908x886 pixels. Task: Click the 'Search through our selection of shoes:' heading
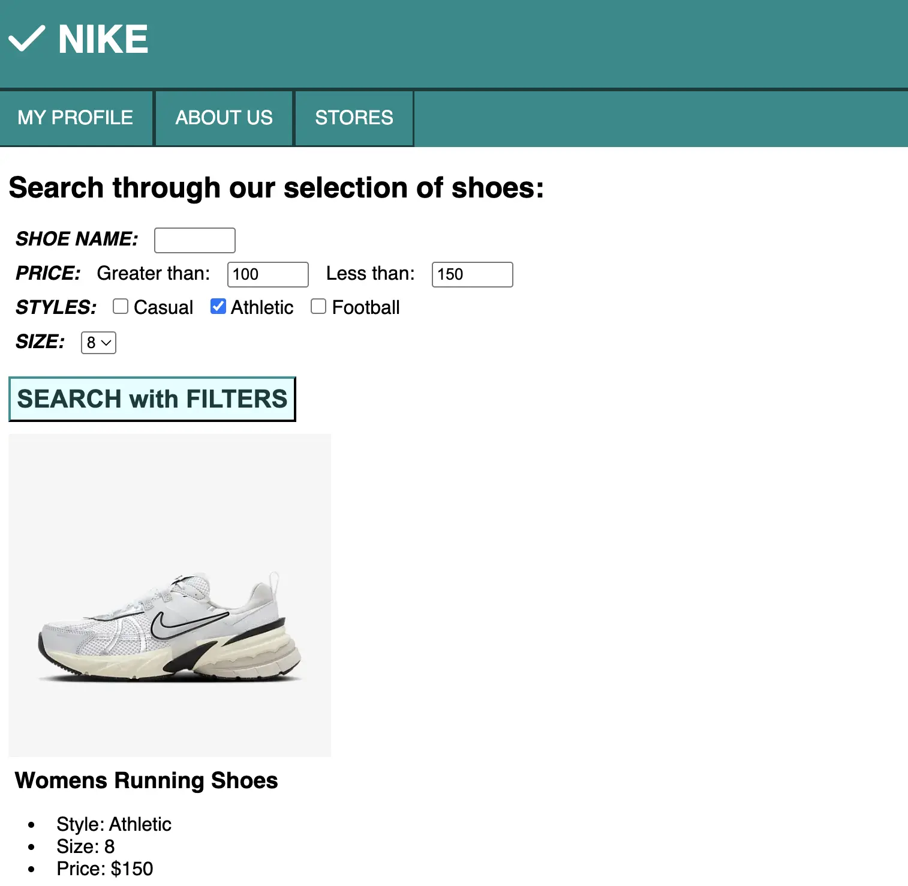tap(276, 188)
